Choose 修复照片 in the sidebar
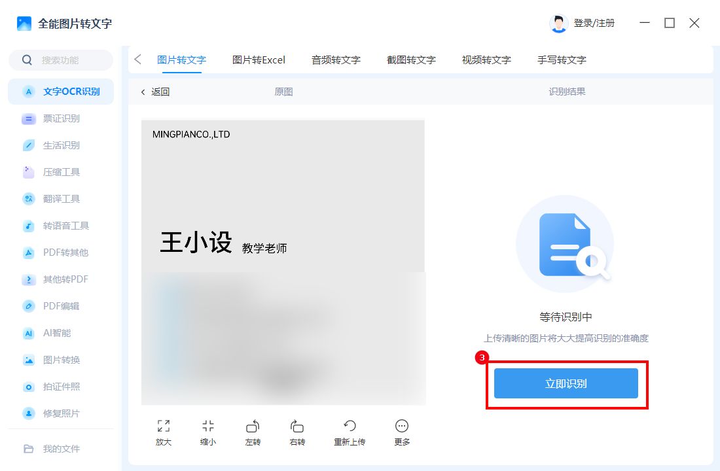Viewport: 720px width, 471px height. (x=61, y=413)
